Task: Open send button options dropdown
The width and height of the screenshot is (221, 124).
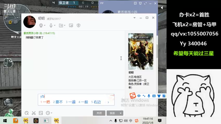Action: pyautogui.click(x=121, y=113)
